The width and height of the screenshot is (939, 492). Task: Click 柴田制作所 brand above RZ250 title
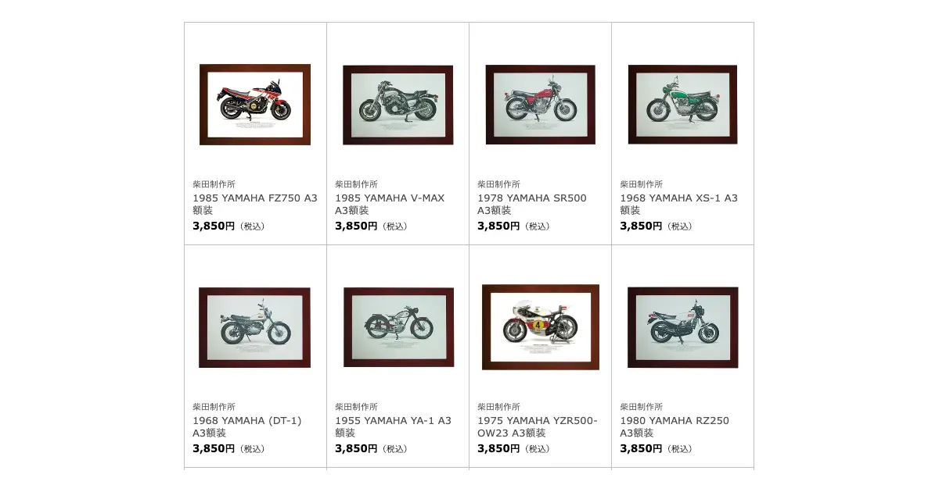pyautogui.click(x=641, y=407)
